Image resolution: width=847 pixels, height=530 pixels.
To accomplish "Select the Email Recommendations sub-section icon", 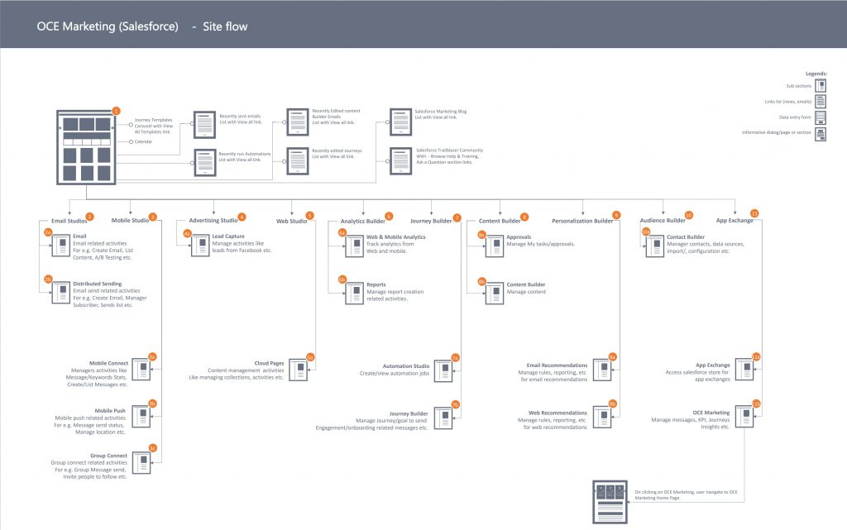I will tap(602, 370).
